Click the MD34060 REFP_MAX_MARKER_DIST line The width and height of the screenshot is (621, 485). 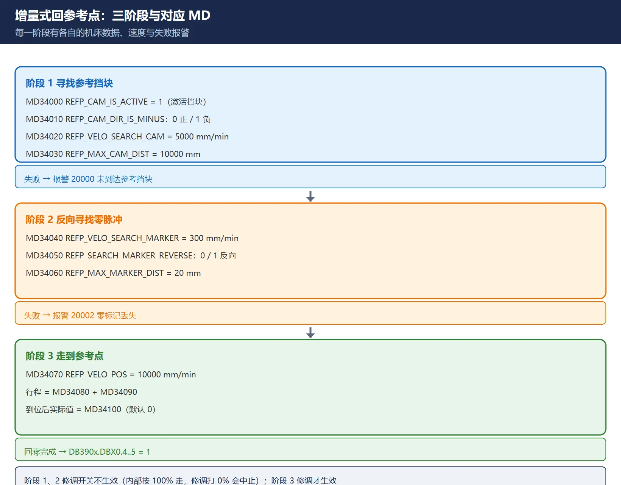point(113,273)
